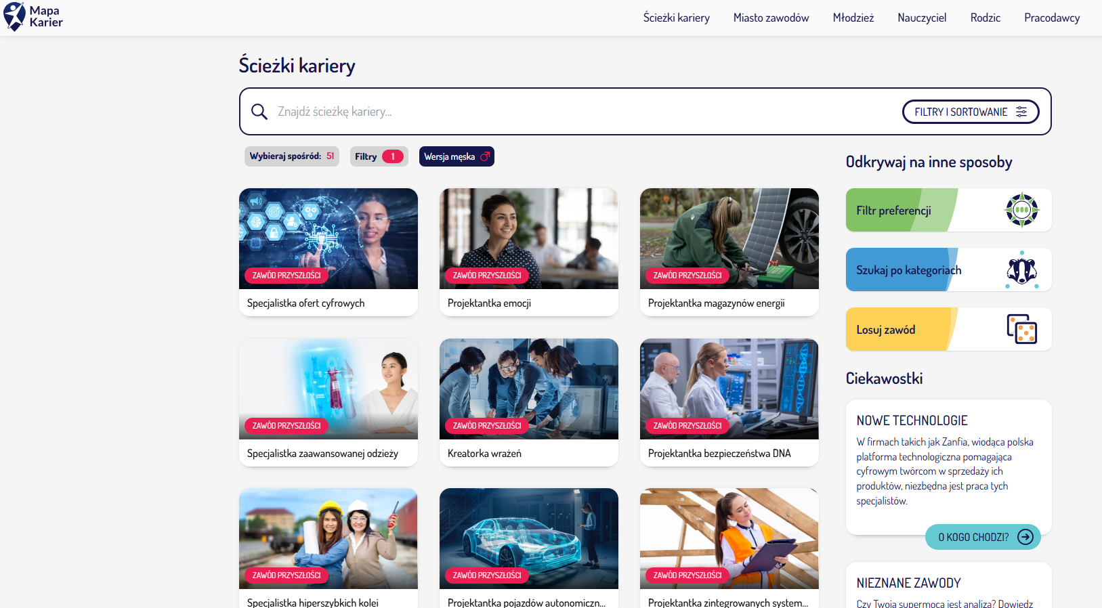This screenshot has width=1102, height=608.
Task: Click the Losuj zawód button
Action: (901, 330)
